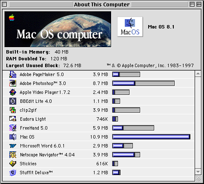This screenshot has width=204, height=184.
Task: Select the "clip2gif" name
Action: pos(28,110)
